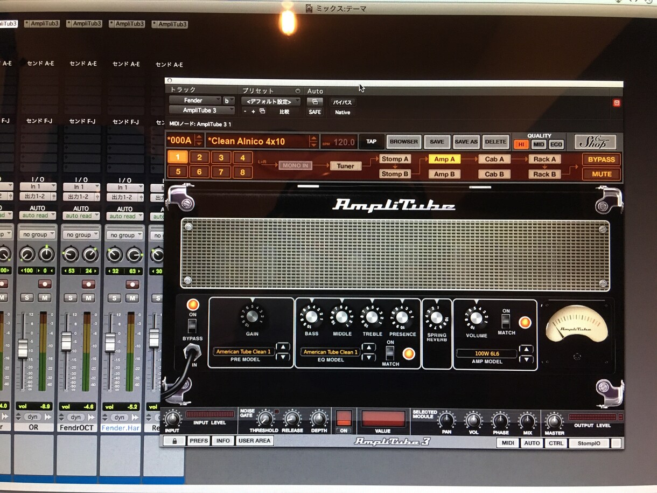The height and width of the screenshot is (493, 657).
Task: Toggle the noise gate ON button
Action: click(x=344, y=418)
